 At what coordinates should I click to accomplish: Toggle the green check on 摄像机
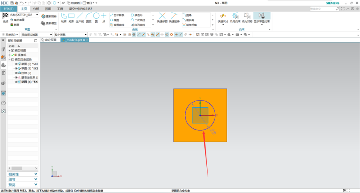(x=13, y=55)
